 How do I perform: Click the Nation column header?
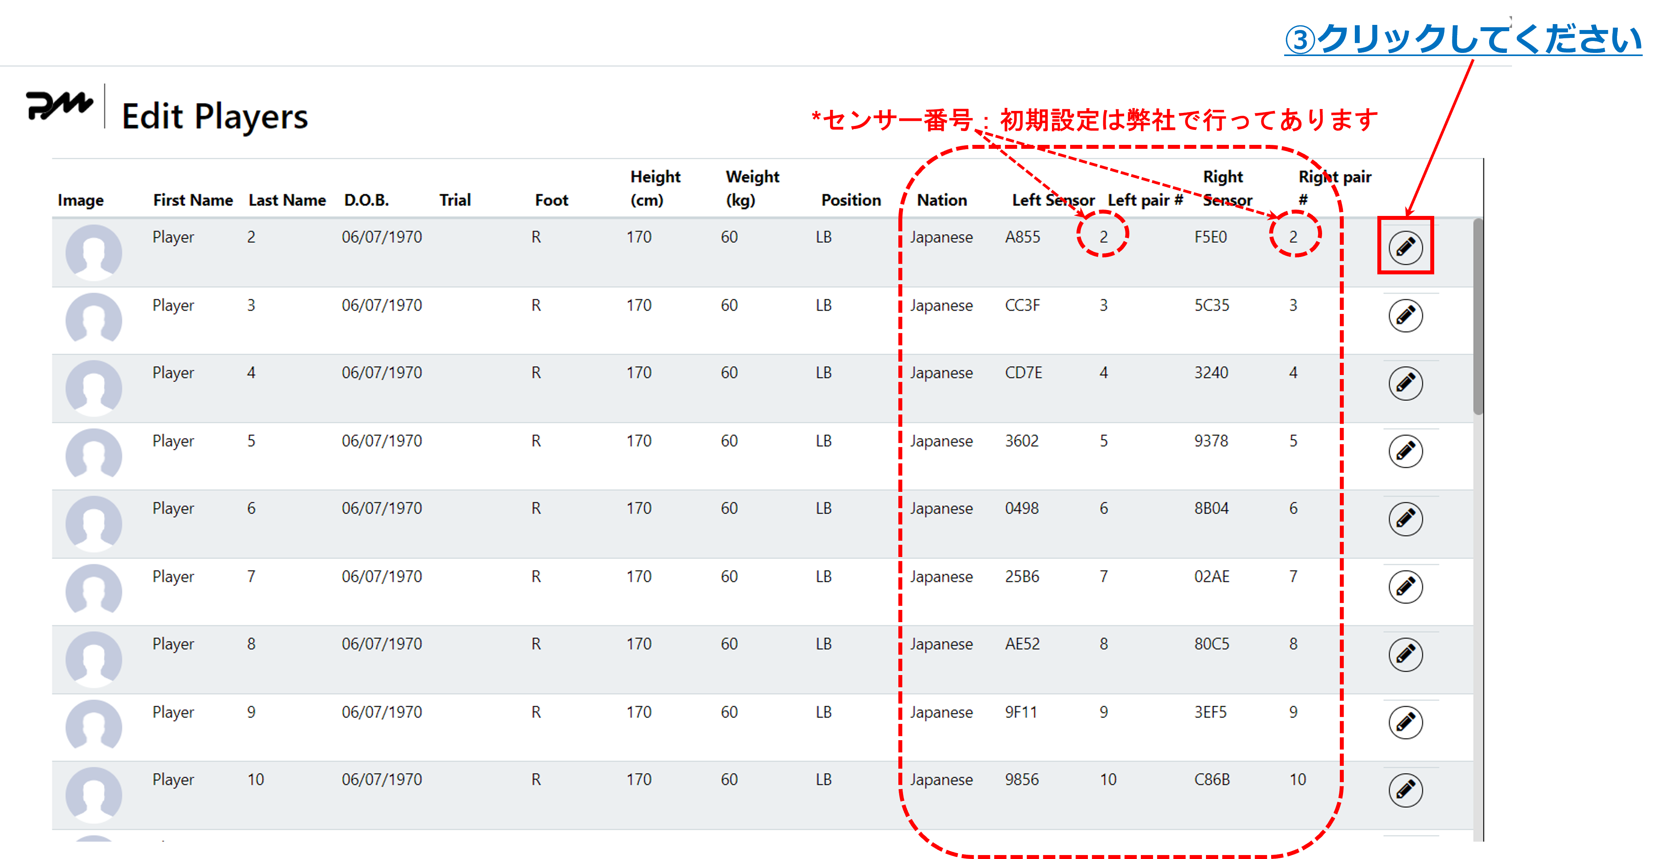942,201
